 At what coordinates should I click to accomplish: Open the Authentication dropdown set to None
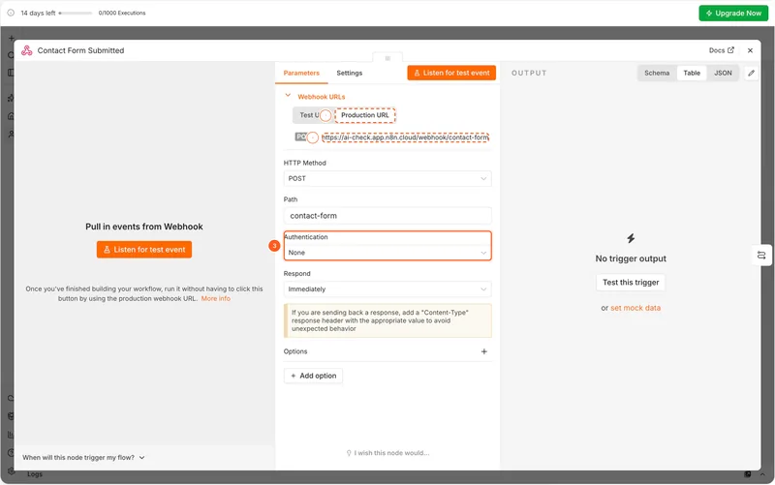pos(387,253)
